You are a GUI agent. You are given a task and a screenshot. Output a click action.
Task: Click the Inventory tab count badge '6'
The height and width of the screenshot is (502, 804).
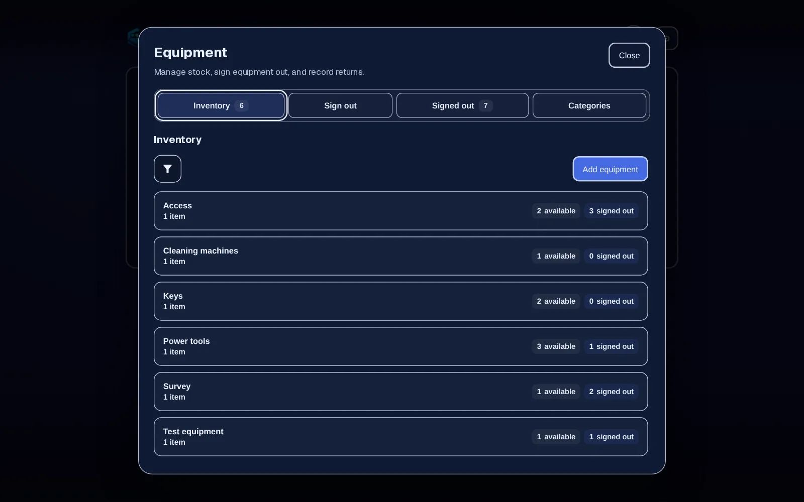tap(241, 105)
